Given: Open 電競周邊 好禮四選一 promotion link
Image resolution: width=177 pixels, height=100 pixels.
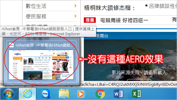Looking at the screenshot, I should pyautogui.click(x=124, y=20).
